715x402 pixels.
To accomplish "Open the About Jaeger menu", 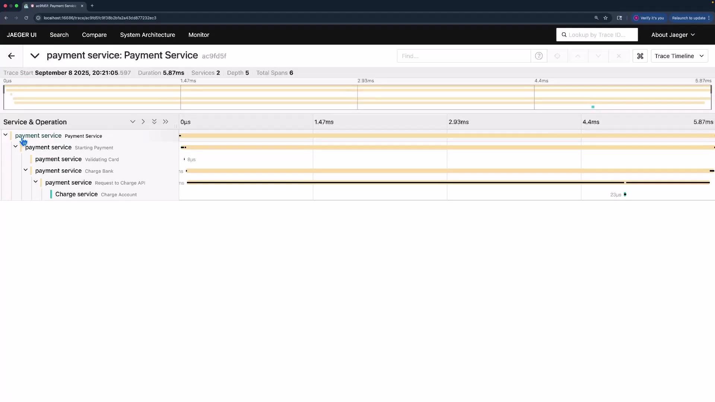I will (x=673, y=35).
